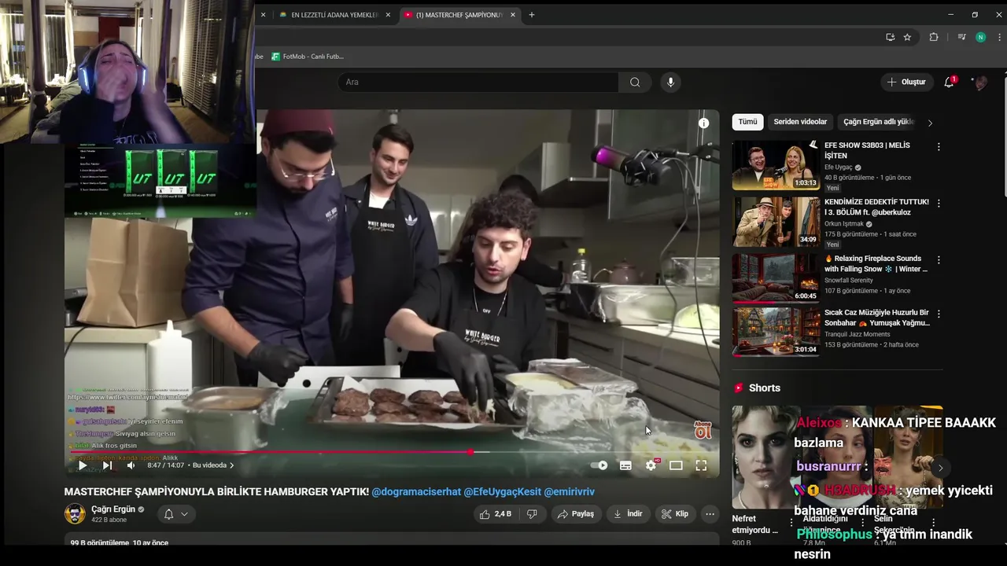Open player settings gear
The width and height of the screenshot is (1007, 566).
click(x=651, y=465)
